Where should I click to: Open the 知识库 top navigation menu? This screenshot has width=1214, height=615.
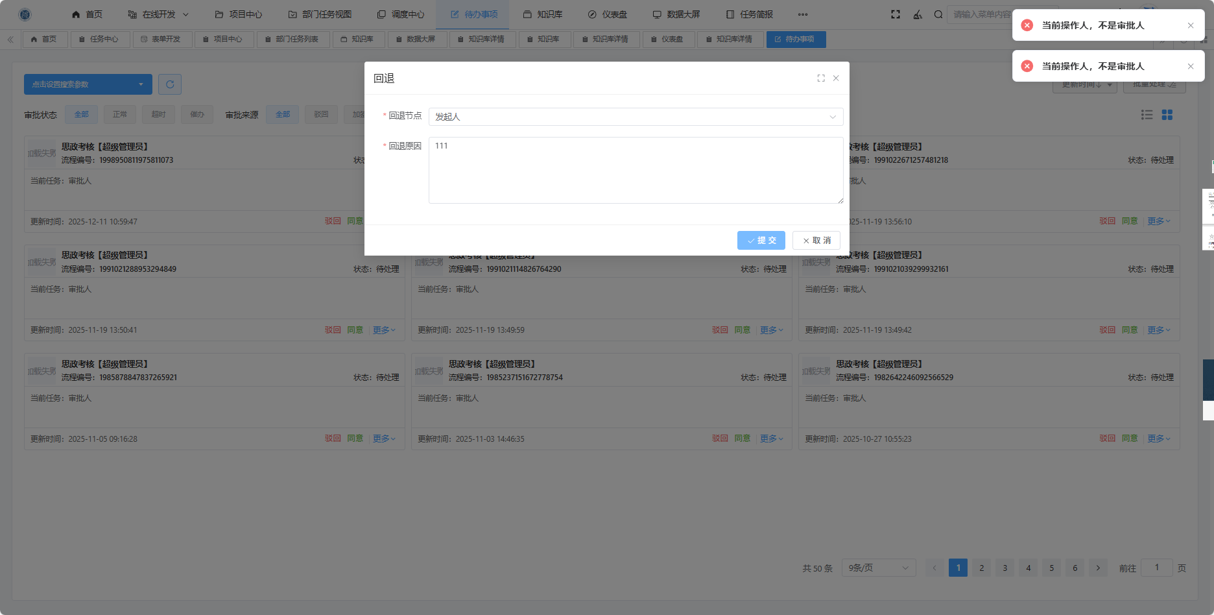(543, 14)
